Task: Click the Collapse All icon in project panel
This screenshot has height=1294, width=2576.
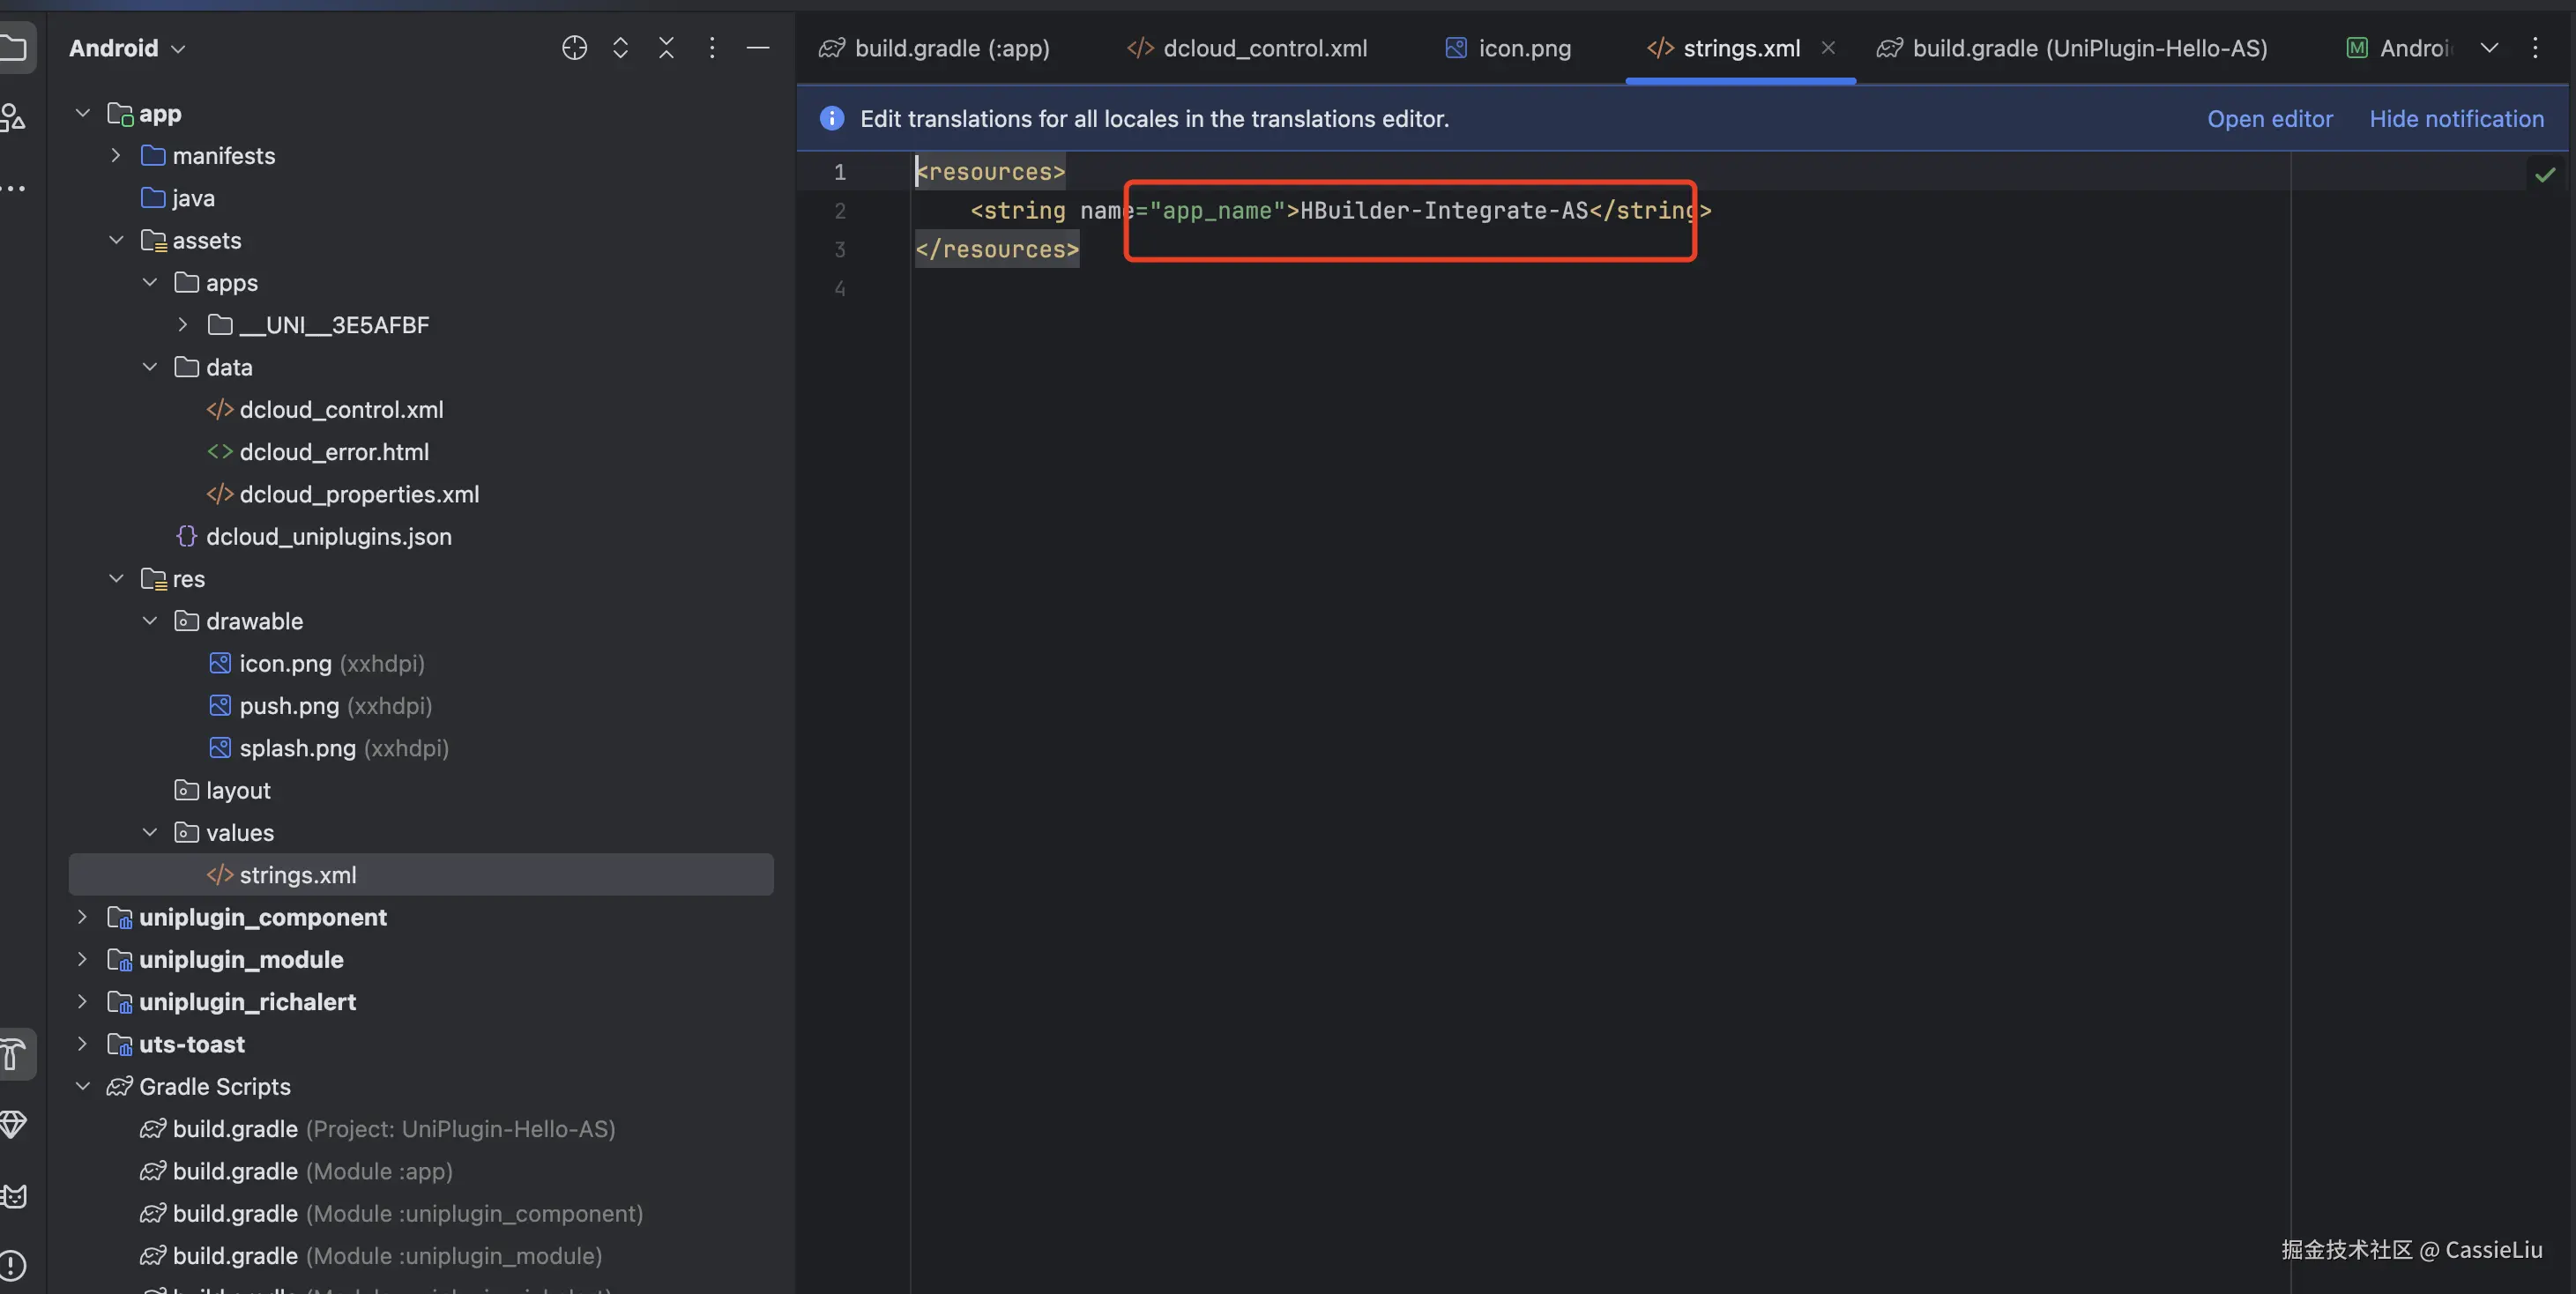Action: [666, 48]
